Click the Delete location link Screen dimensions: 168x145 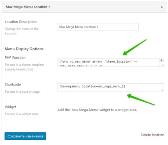tap(153, 135)
